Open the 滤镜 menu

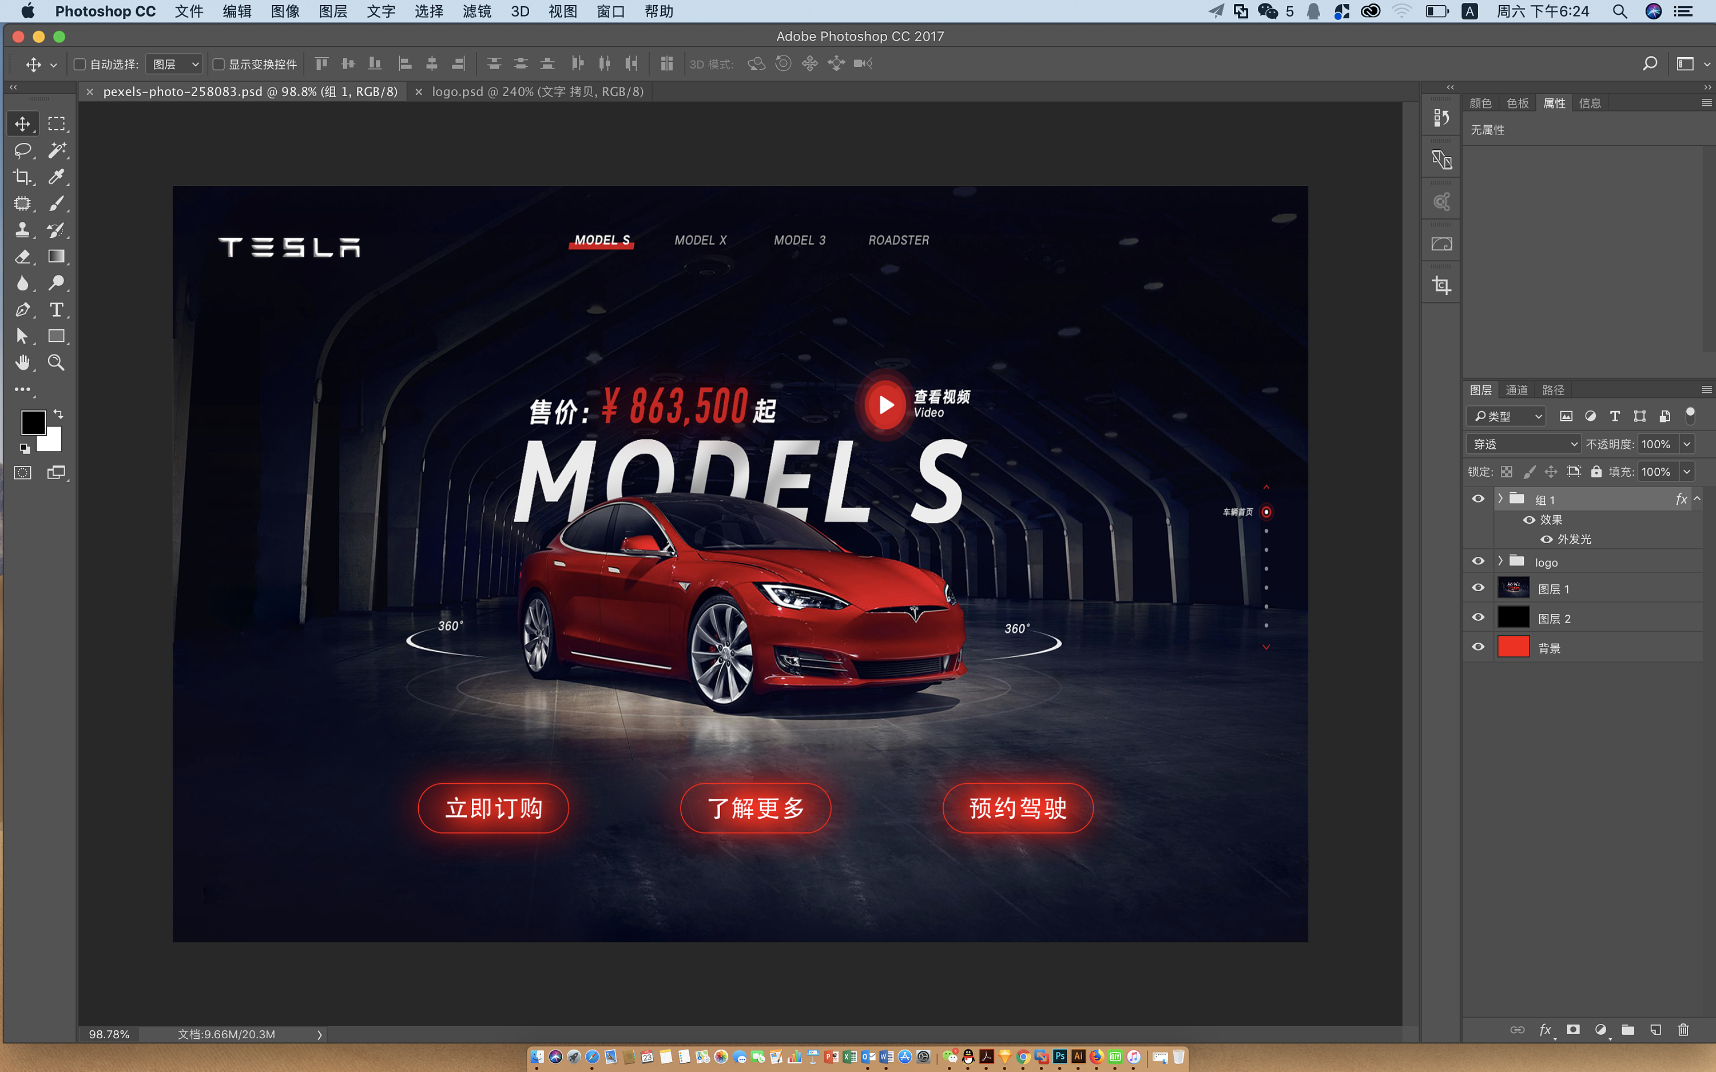point(476,11)
